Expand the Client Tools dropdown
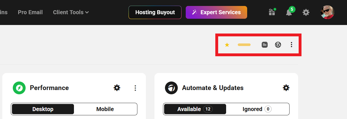Screen dimensions: 347x119 pos(71,12)
